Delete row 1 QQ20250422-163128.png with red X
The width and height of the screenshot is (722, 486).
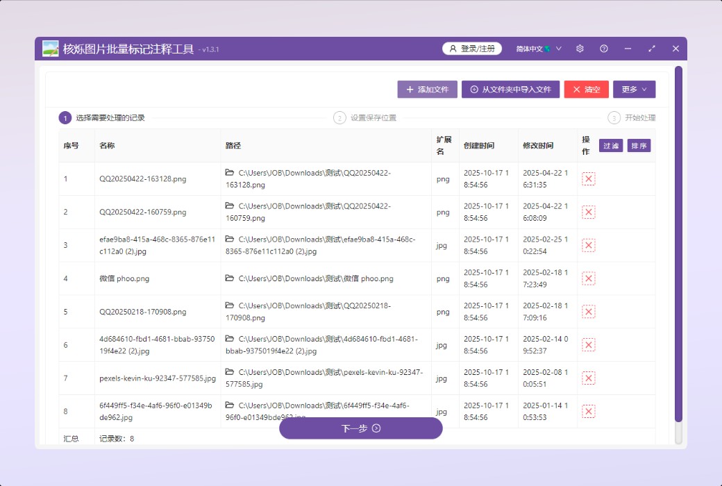coord(589,179)
